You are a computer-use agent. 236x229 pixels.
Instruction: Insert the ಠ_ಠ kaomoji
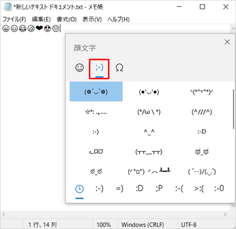point(96,171)
